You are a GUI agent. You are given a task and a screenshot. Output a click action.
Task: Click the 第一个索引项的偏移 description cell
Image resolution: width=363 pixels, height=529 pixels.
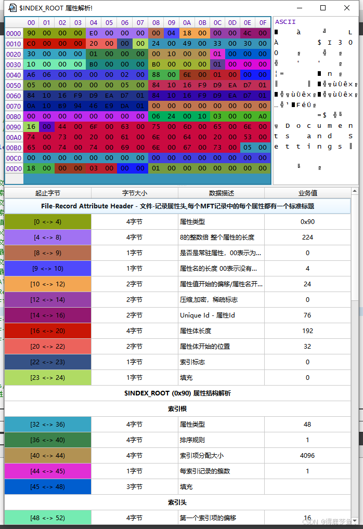click(x=221, y=518)
